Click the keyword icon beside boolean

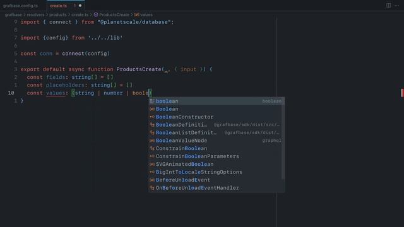point(152,101)
